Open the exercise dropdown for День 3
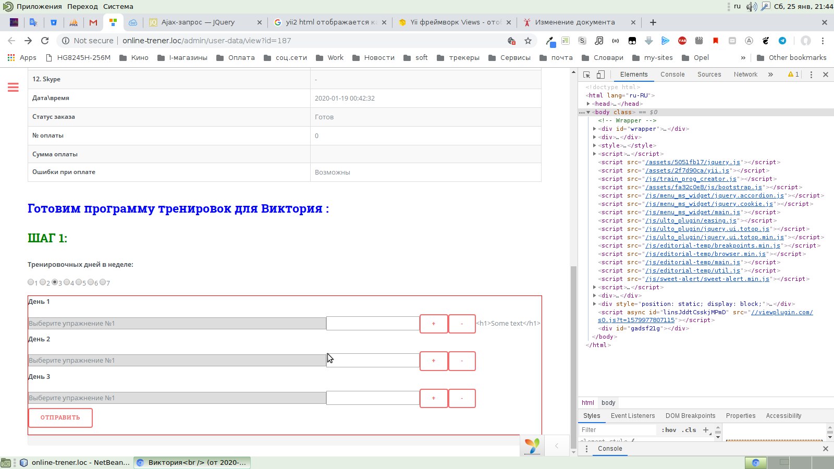Viewport: 834px width, 469px height. [x=177, y=398]
